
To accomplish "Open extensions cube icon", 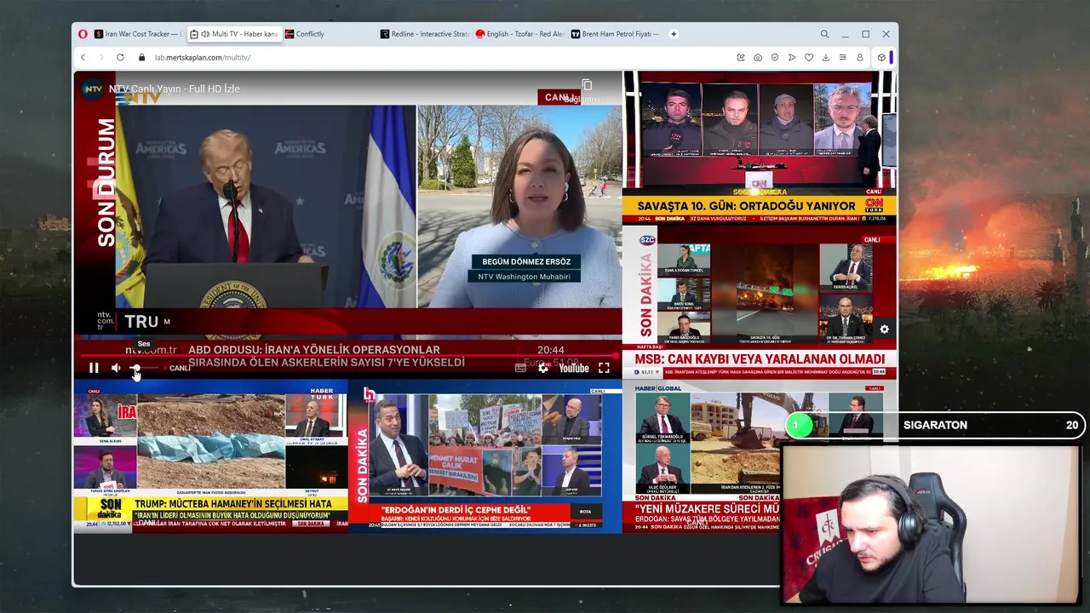I will point(881,57).
